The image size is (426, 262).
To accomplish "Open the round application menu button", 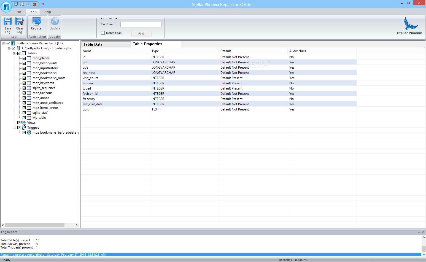I will (6, 7).
